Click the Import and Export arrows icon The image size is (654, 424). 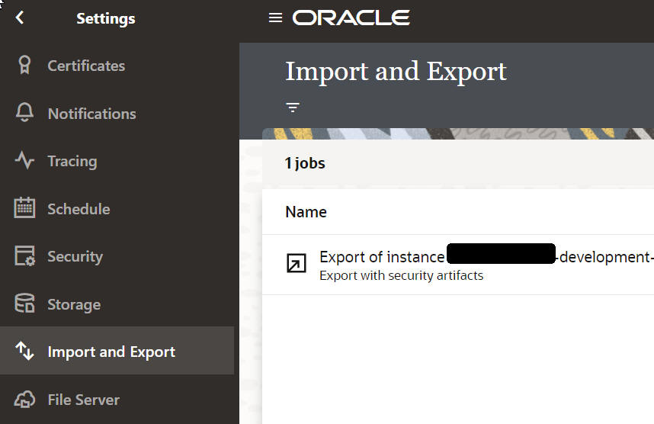24,352
